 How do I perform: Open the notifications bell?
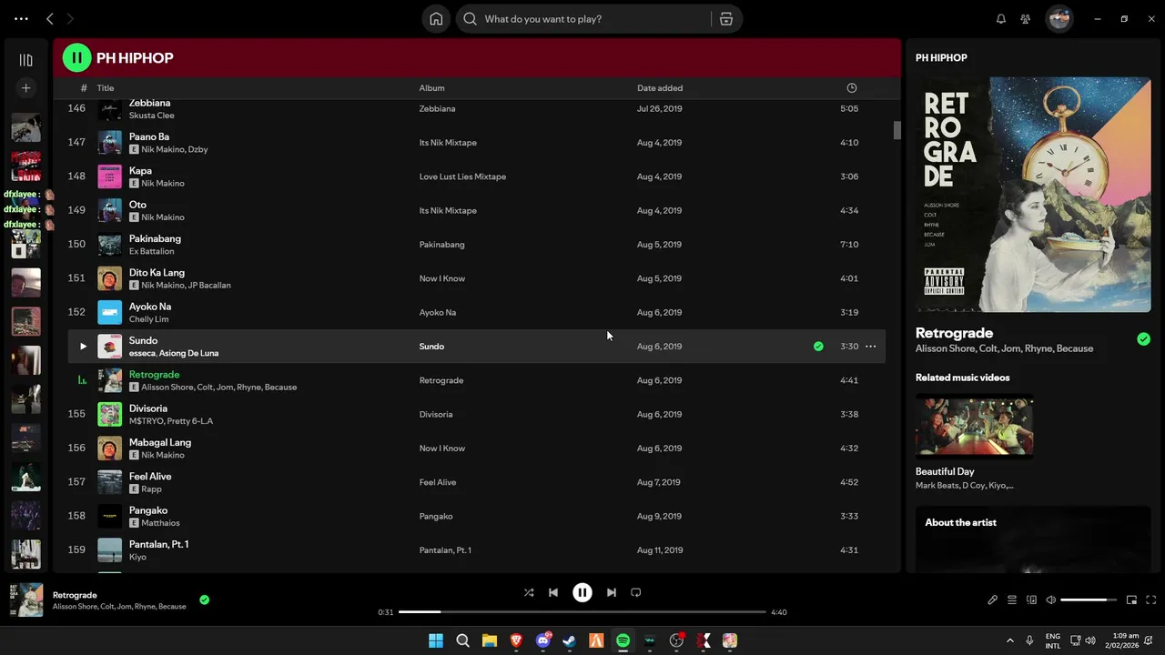point(1001,19)
